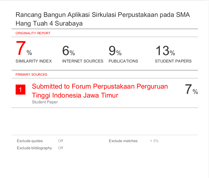This screenshot has width=209, height=178.
Task: Click the red source number 1 badge
Action: pyautogui.click(x=20, y=90)
